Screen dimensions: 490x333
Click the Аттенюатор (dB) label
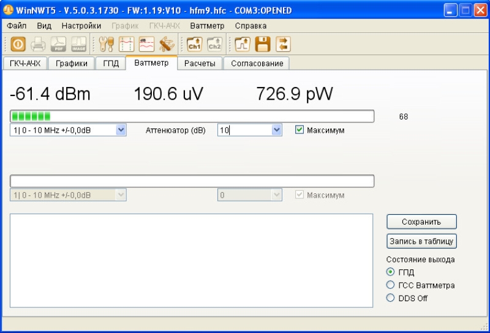(176, 130)
